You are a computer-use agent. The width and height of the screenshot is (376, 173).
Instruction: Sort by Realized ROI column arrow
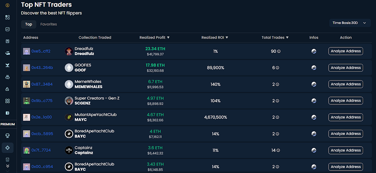(227, 38)
